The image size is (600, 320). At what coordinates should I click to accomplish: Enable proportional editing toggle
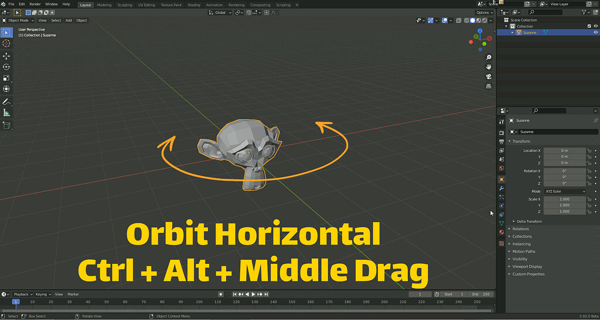(x=267, y=13)
